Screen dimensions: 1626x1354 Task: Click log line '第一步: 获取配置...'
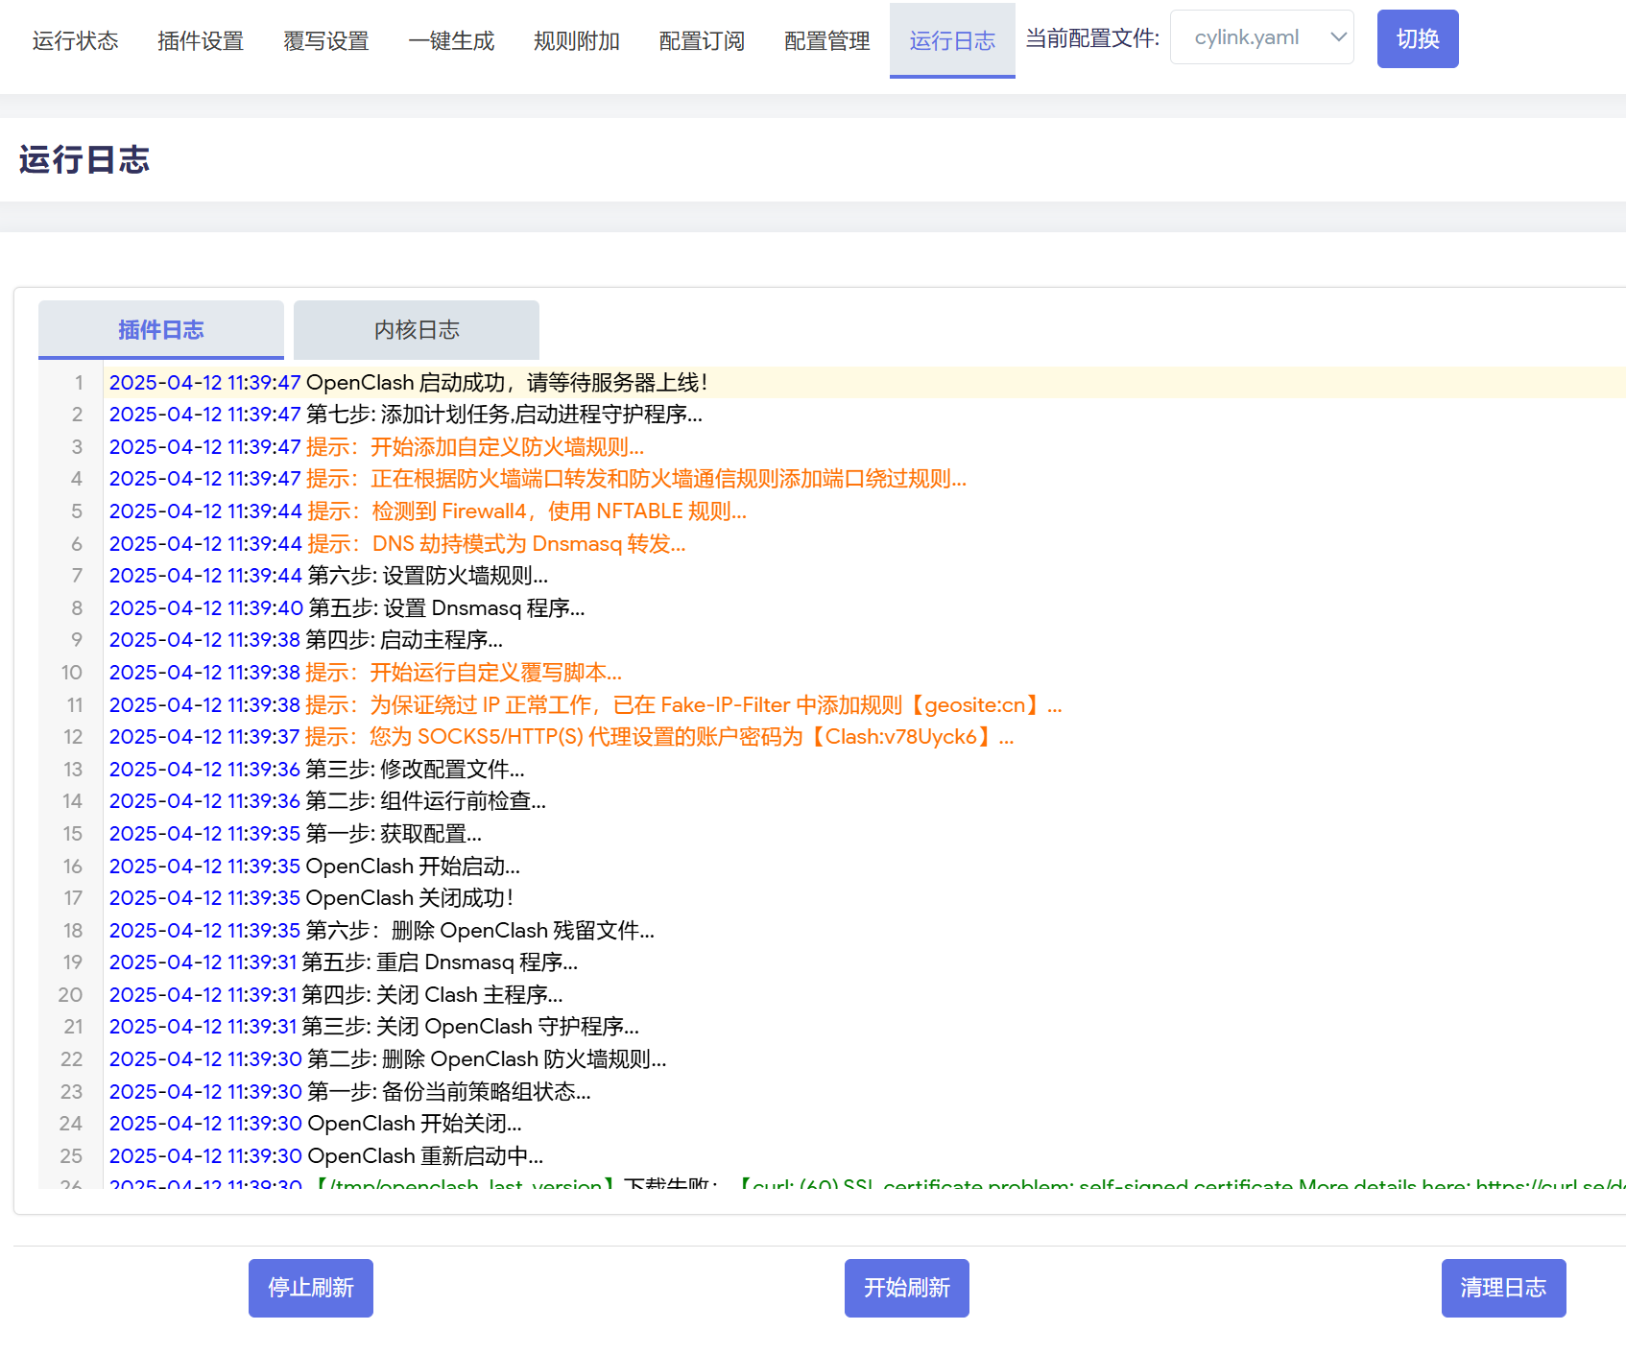coord(296,834)
